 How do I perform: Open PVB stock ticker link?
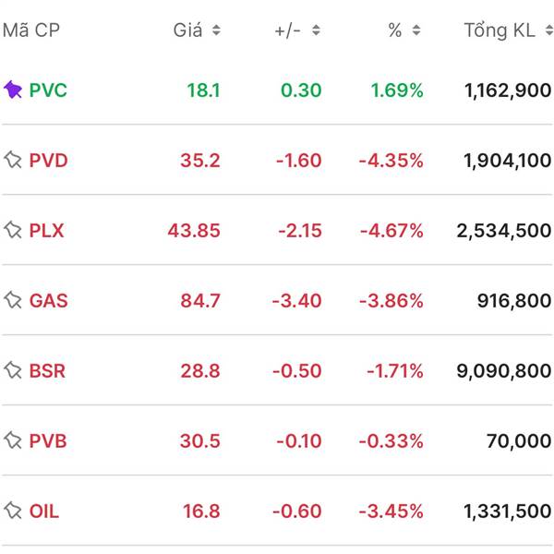pyautogui.click(x=48, y=441)
